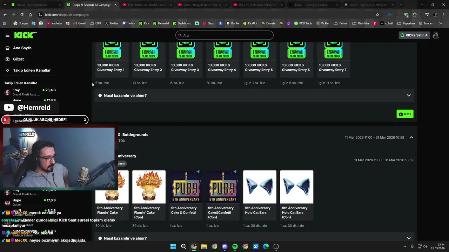
Task: Close the Drops & Rewards tab
Action: 115,5
